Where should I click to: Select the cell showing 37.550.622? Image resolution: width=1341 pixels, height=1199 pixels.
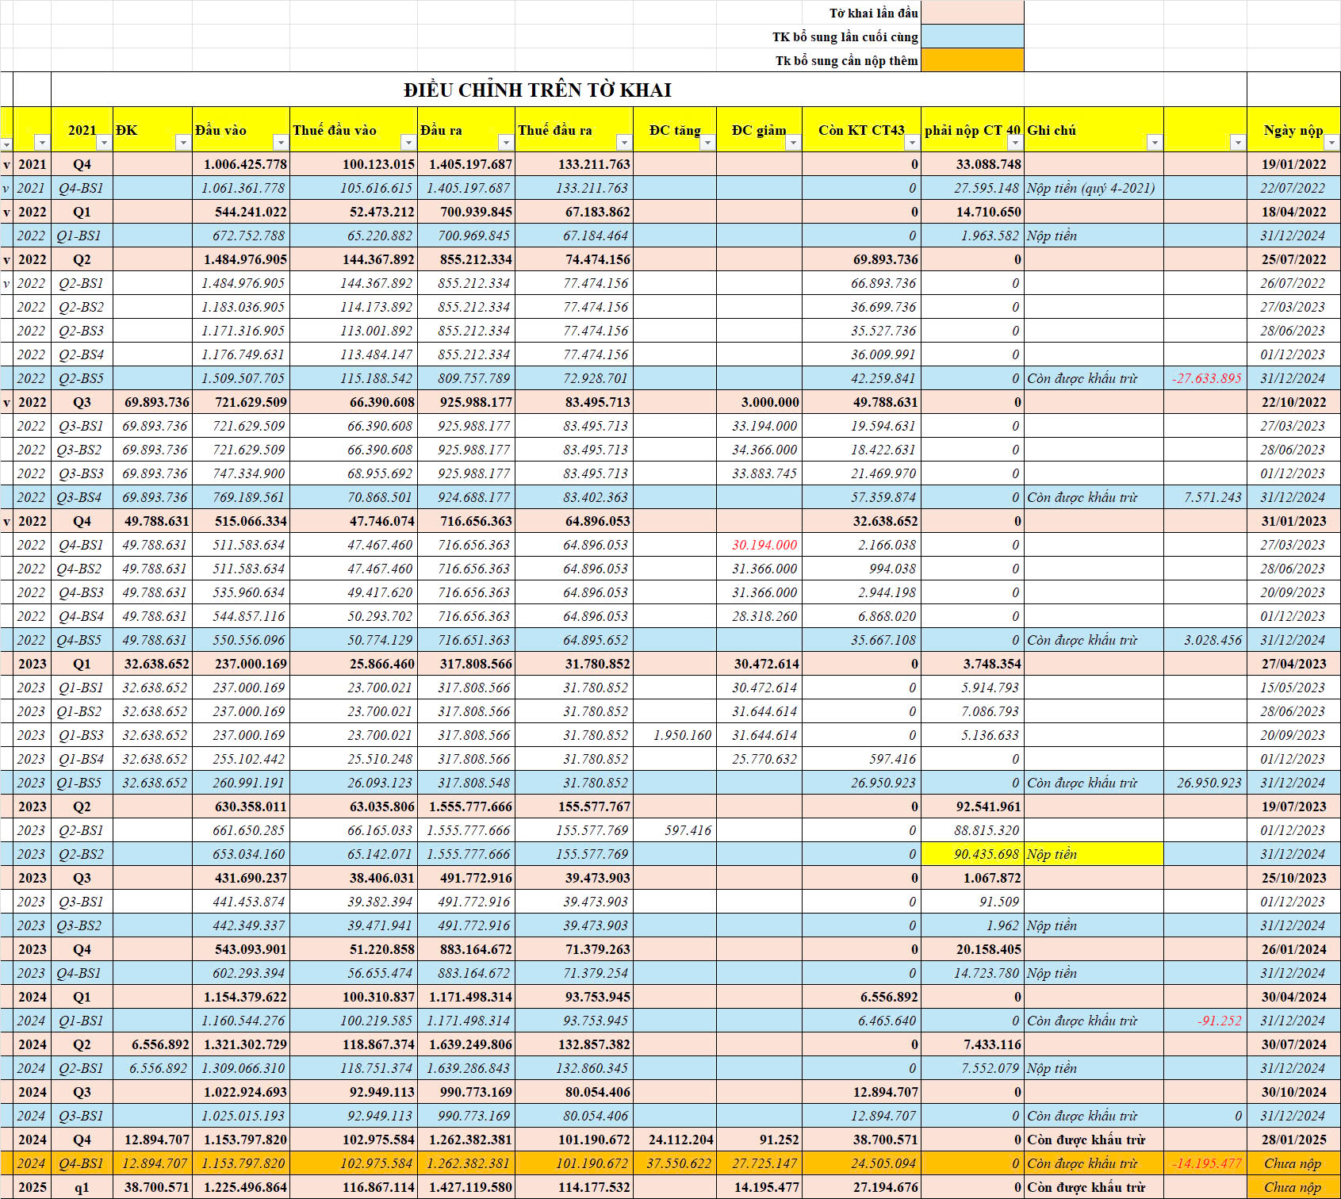click(x=675, y=1163)
